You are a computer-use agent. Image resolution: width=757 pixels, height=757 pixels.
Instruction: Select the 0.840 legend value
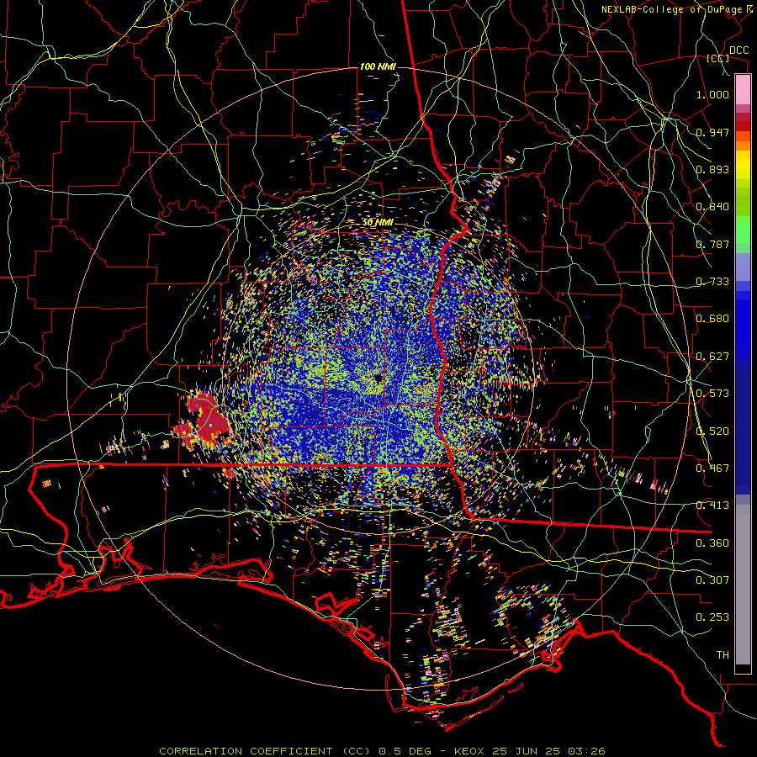pyautogui.click(x=712, y=207)
